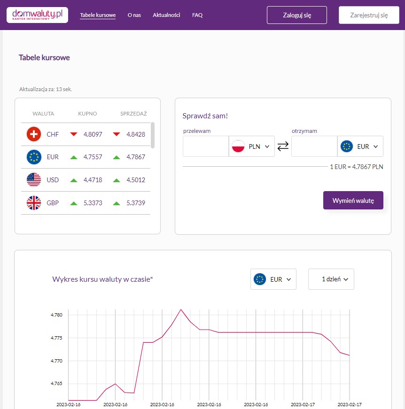Click the Polish flag in the converter
The width and height of the screenshot is (405, 409).
coord(238,147)
